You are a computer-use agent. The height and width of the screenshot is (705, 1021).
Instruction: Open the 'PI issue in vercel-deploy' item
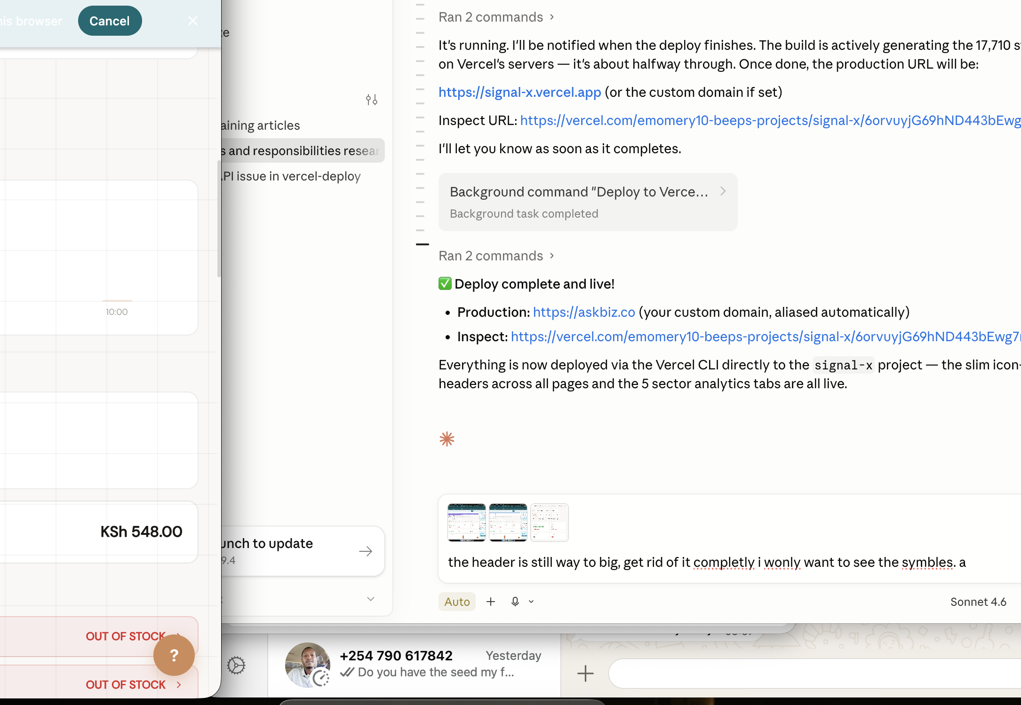point(291,176)
